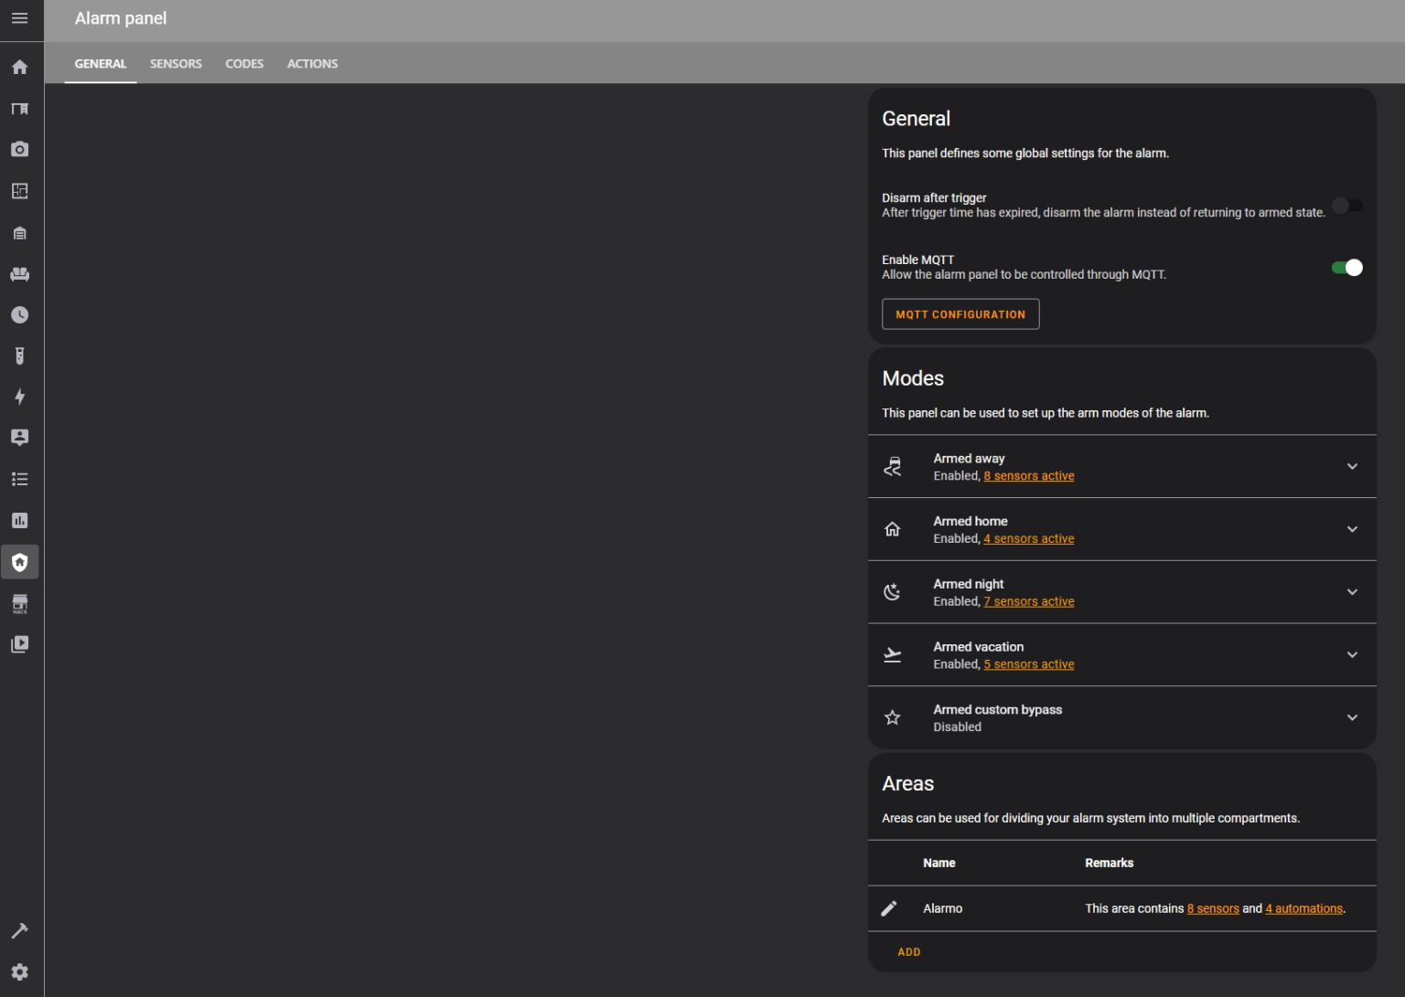Expand the Armed away mode
Screen dimensions: 1405x997
[1352, 467]
